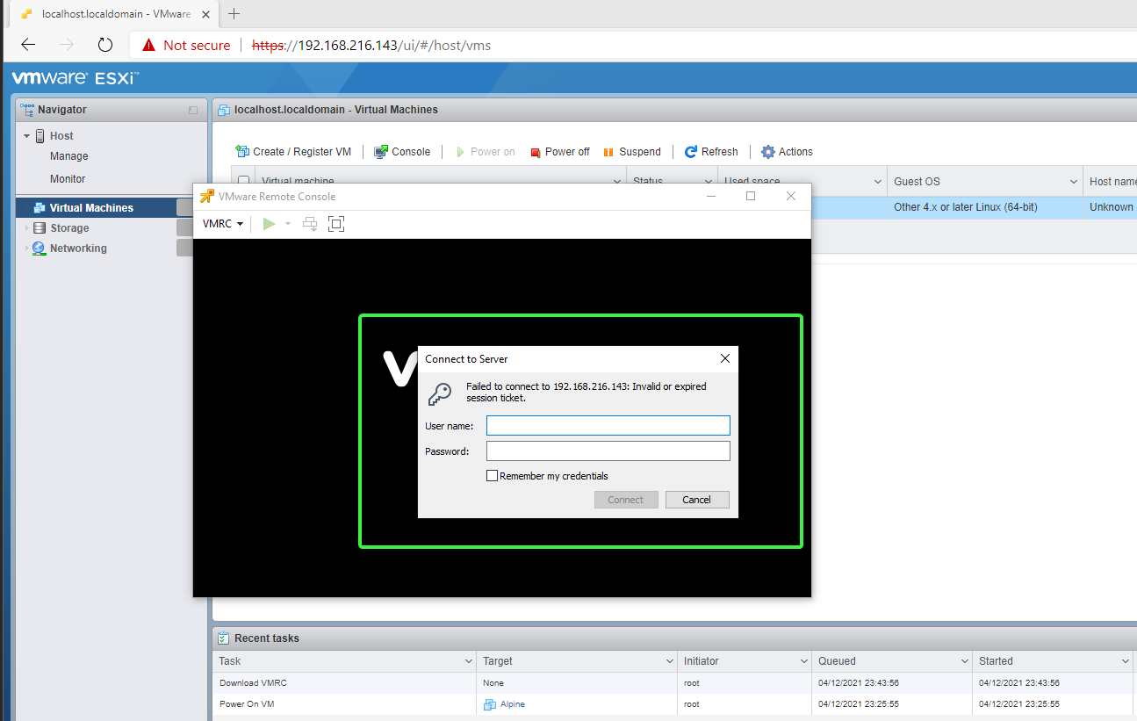This screenshot has width=1137, height=721.
Task: Click the Not secure warning
Action: (x=187, y=45)
